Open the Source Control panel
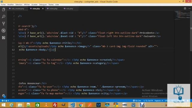Image resolution: width=192 pixels, height=108 pixels. coord(3,23)
